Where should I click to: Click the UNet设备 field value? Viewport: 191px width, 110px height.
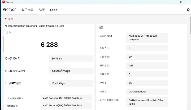point(66,105)
